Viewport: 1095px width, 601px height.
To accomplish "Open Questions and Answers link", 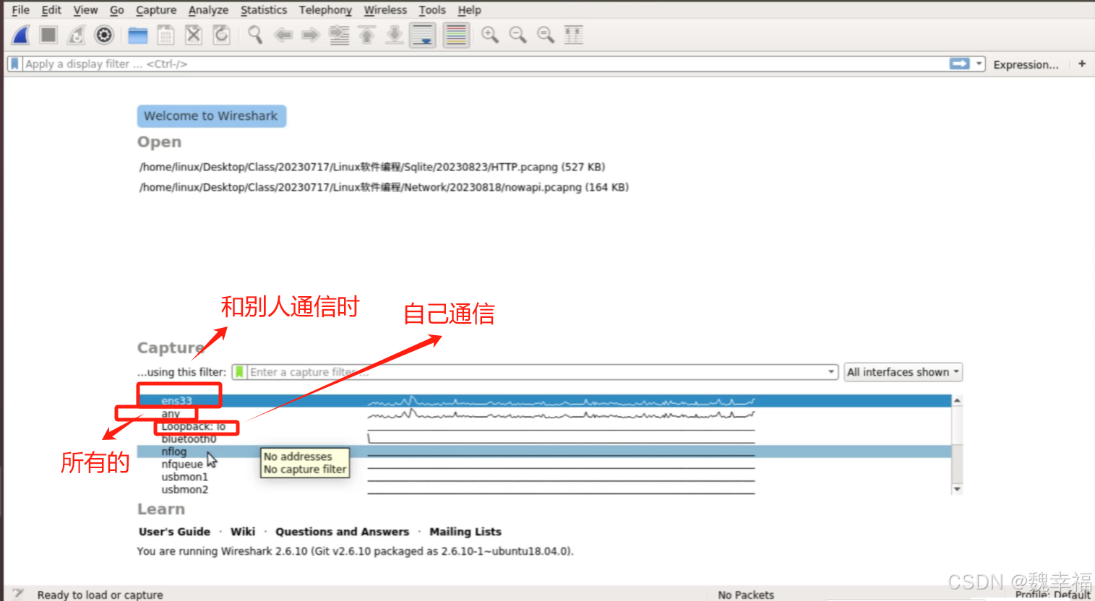I will pyautogui.click(x=342, y=532).
